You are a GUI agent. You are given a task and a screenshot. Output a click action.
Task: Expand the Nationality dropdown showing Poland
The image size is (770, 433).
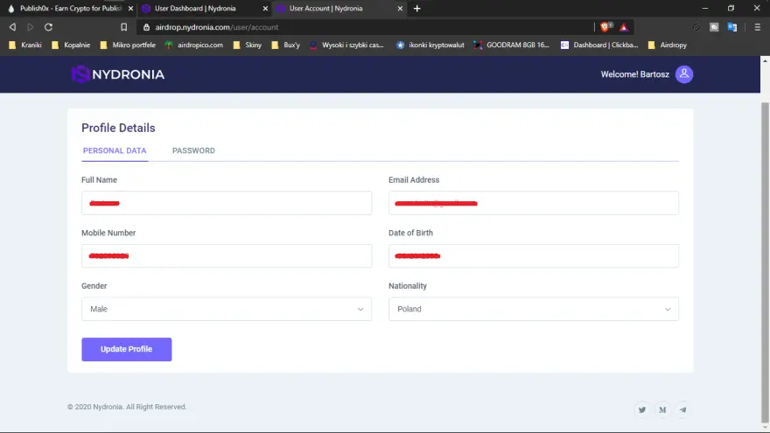click(533, 309)
